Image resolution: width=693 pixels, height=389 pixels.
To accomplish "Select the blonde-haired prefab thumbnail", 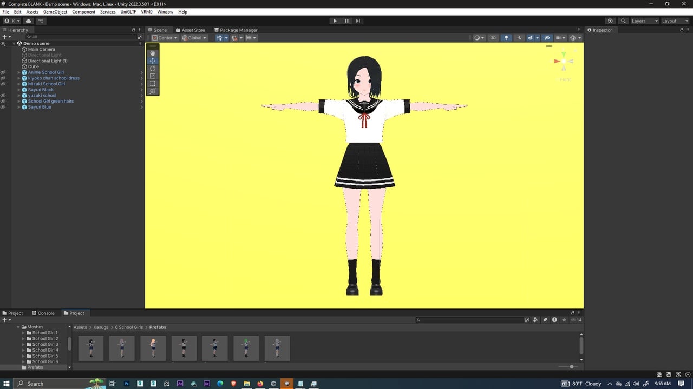I will [153, 348].
